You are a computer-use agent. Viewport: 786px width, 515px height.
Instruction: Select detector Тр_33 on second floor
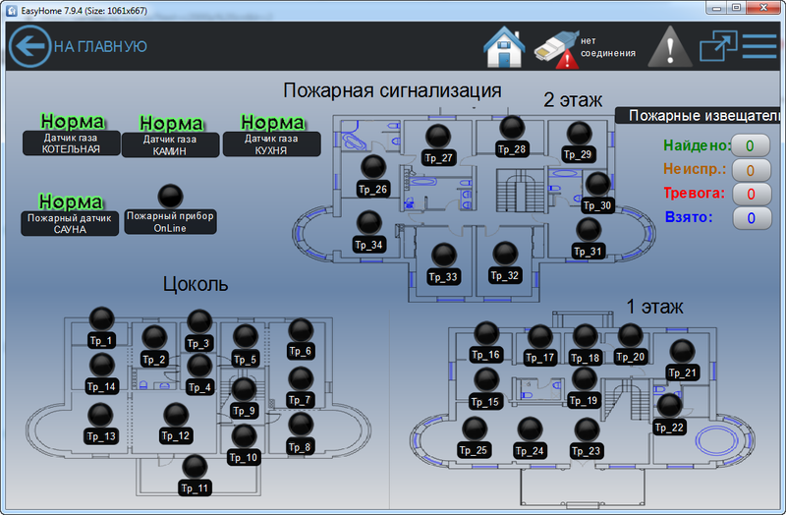[x=444, y=257]
